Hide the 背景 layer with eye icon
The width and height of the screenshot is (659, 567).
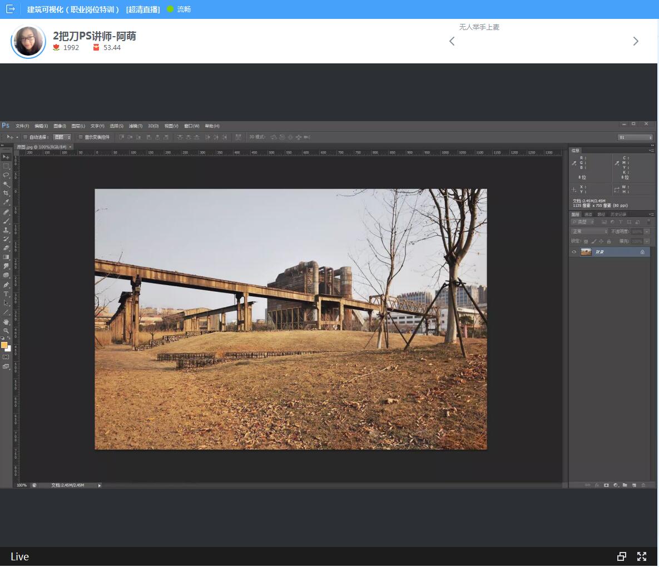574,252
